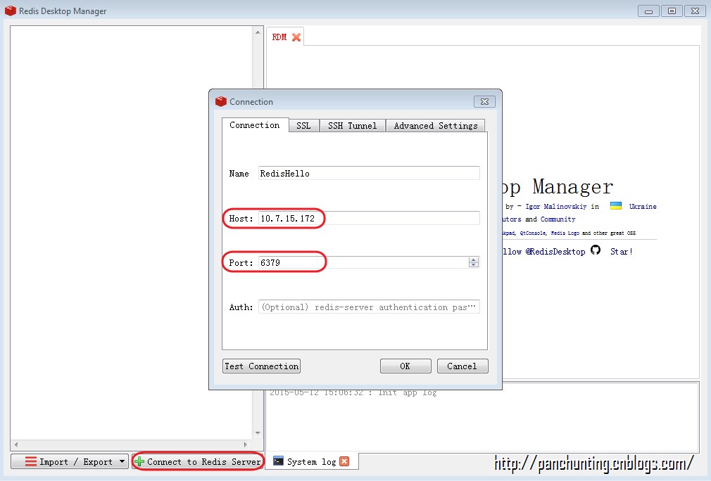Close the RDM tab with red X
This screenshot has height=481, width=711.
click(296, 37)
